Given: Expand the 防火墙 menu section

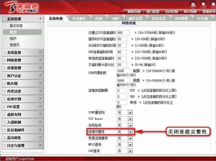Looking at the screenshot, I should (23, 83).
